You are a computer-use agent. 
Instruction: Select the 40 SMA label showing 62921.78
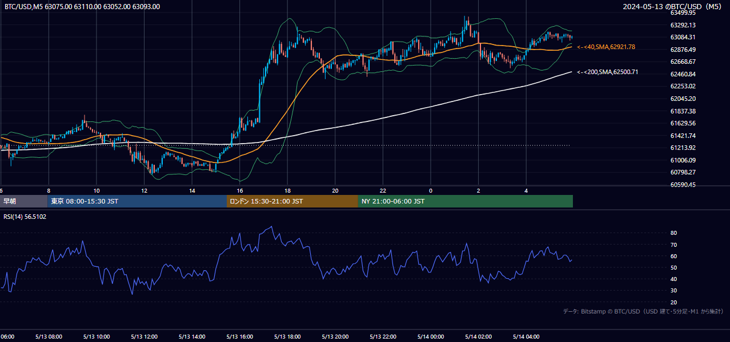(x=606, y=47)
